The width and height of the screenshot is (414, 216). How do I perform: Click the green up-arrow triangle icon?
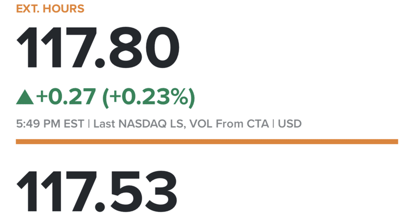[x=24, y=96]
